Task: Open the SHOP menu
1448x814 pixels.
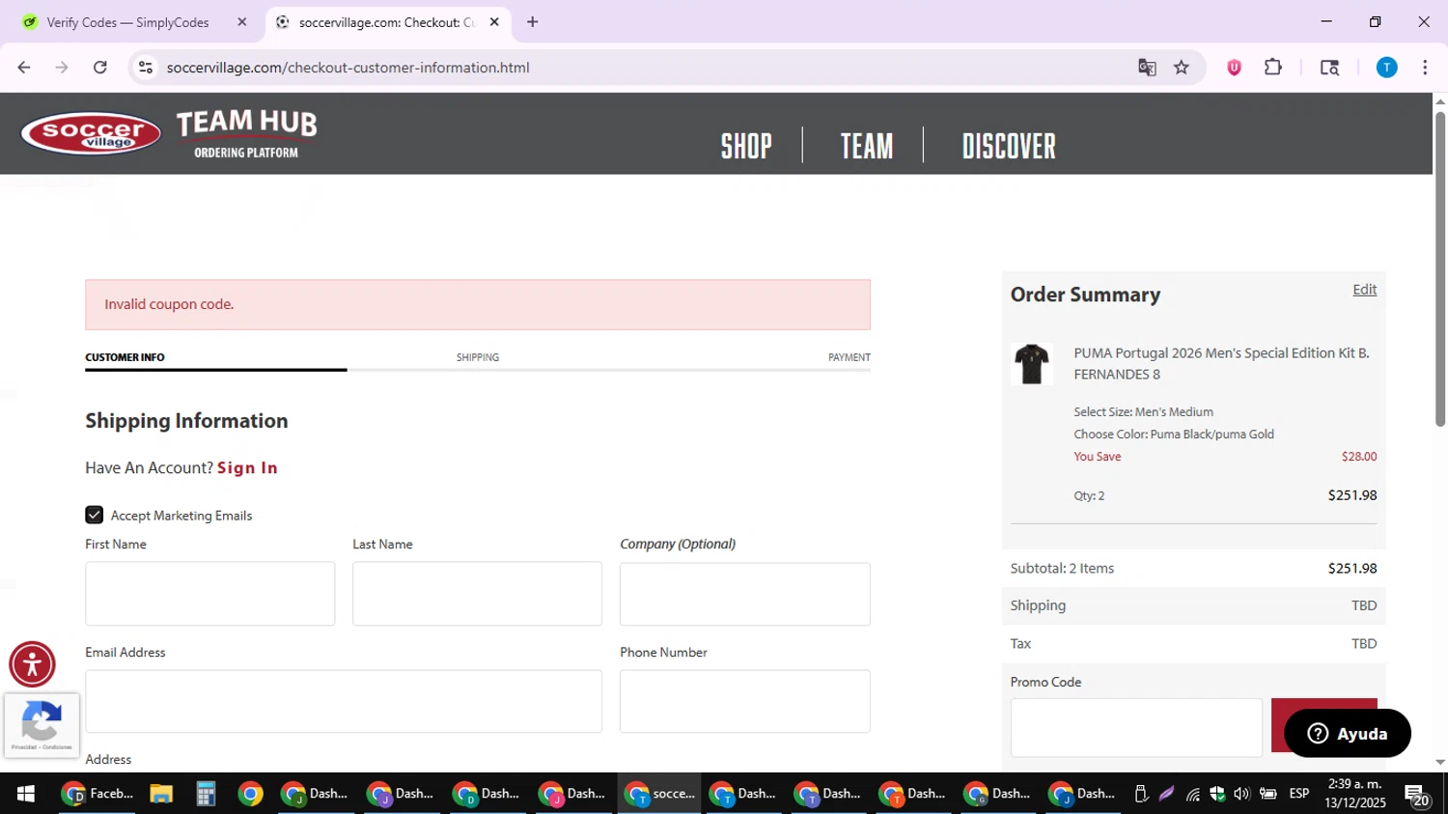Action: point(746,147)
